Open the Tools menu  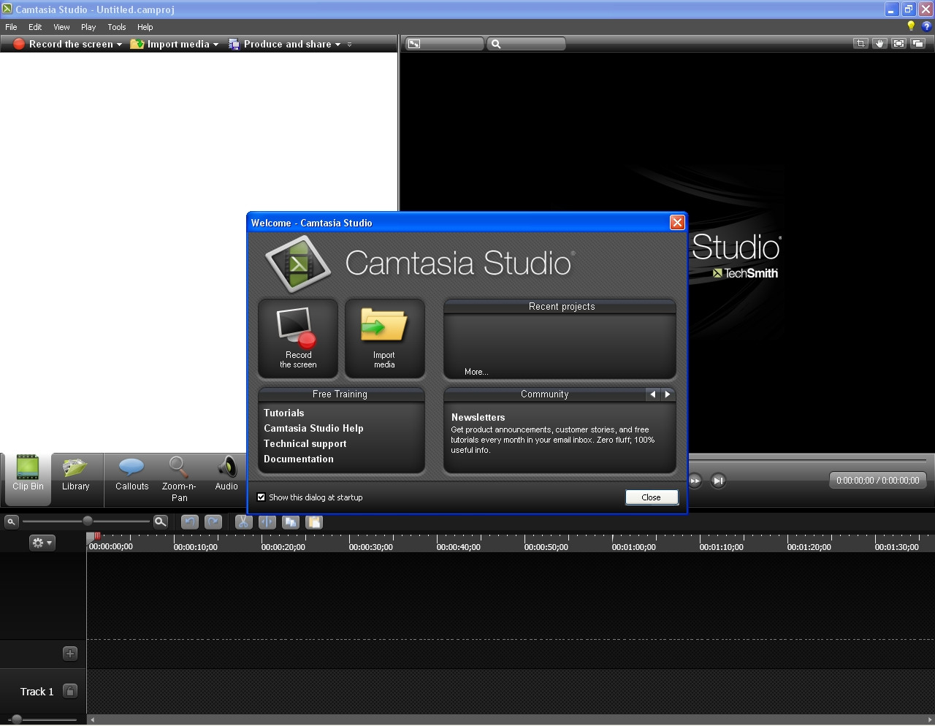click(x=117, y=27)
